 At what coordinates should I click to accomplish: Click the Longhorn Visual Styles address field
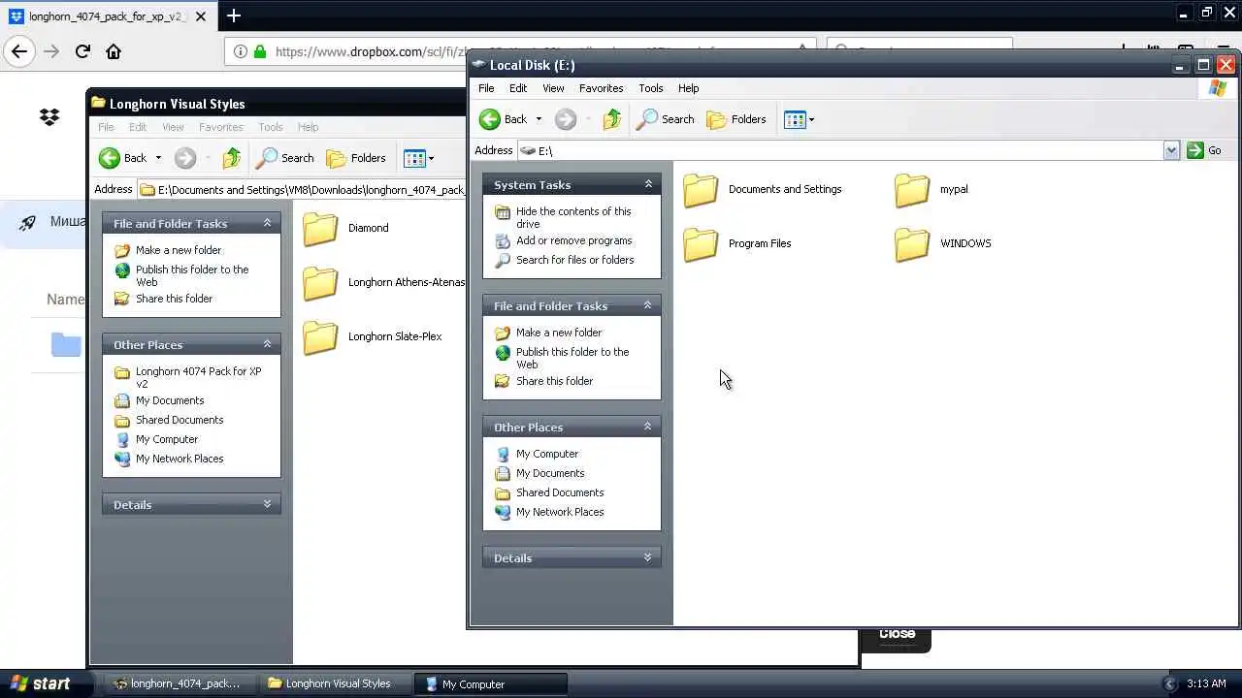coord(303,190)
